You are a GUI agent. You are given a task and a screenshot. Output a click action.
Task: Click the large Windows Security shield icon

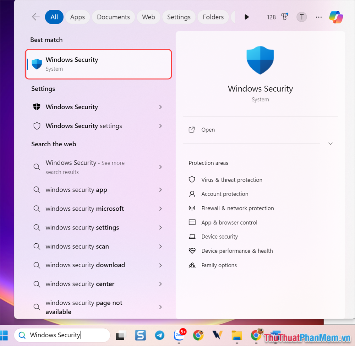(260, 60)
